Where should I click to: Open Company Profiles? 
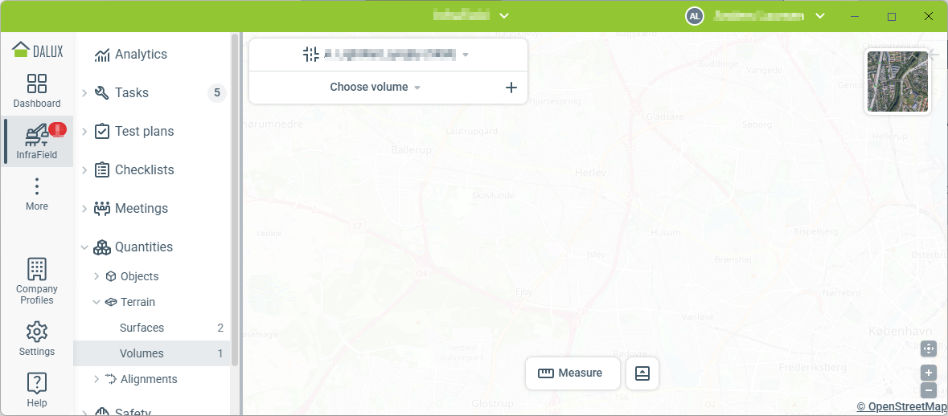[37, 281]
